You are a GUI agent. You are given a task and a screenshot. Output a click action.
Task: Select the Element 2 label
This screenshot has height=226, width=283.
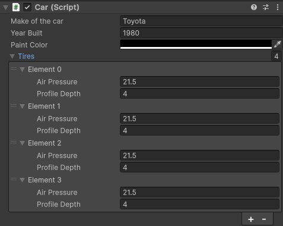click(x=44, y=143)
